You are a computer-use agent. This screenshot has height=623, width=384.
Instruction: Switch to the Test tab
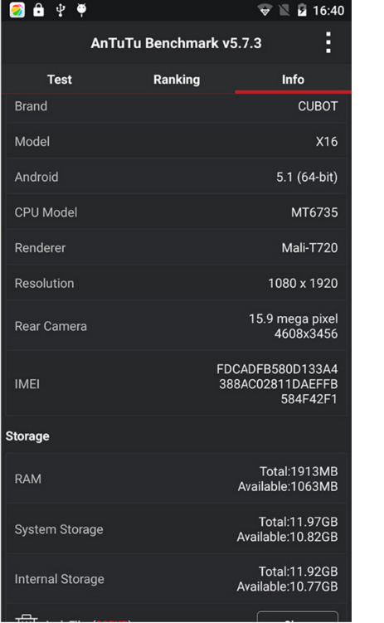click(60, 80)
